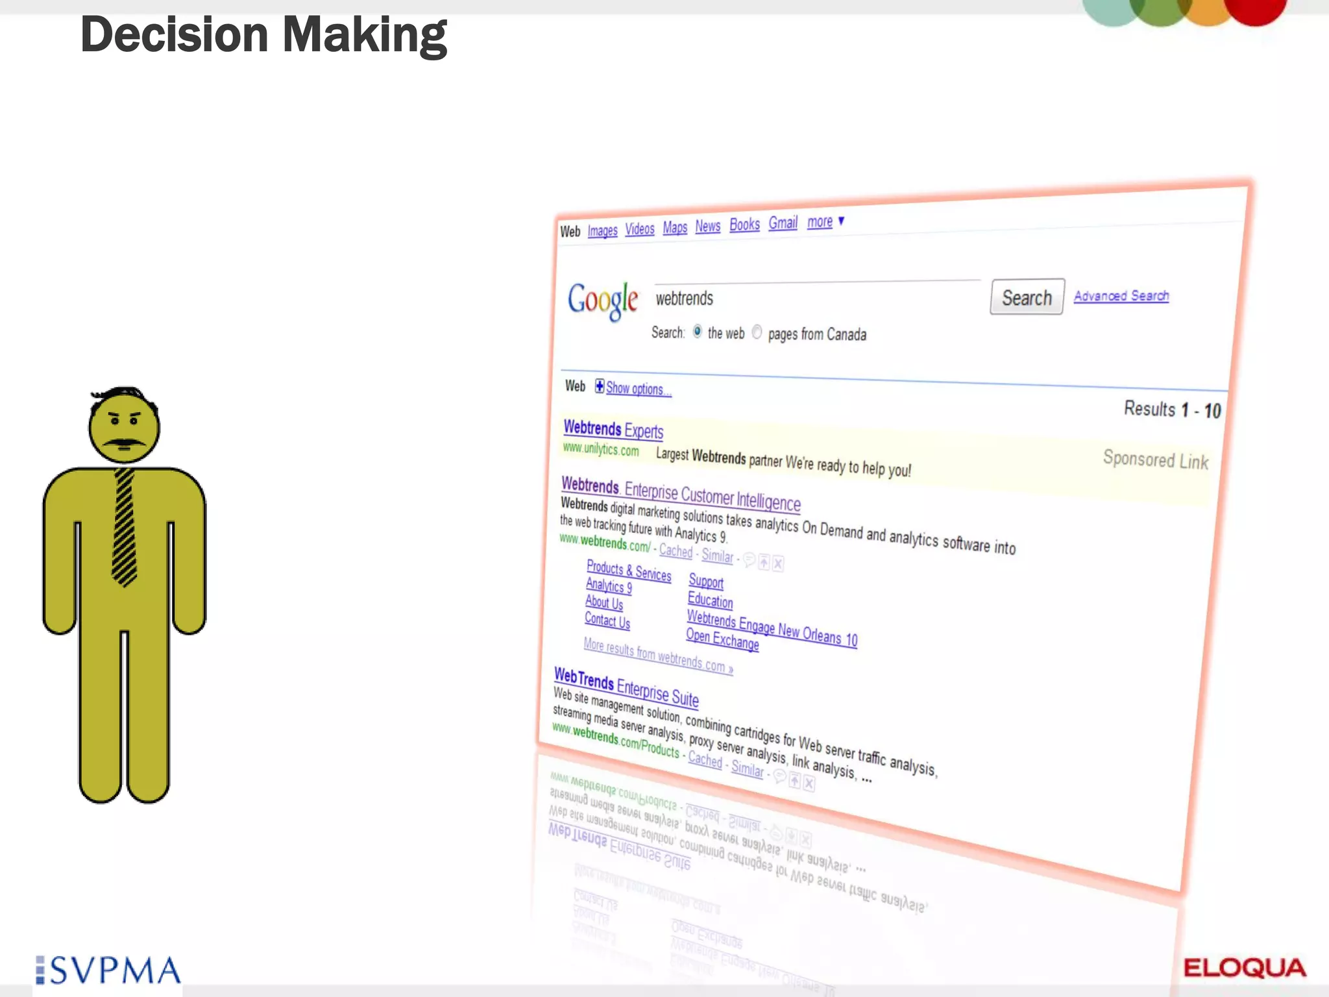Open 'More results from webtrends.com' link

click(658, 656)
